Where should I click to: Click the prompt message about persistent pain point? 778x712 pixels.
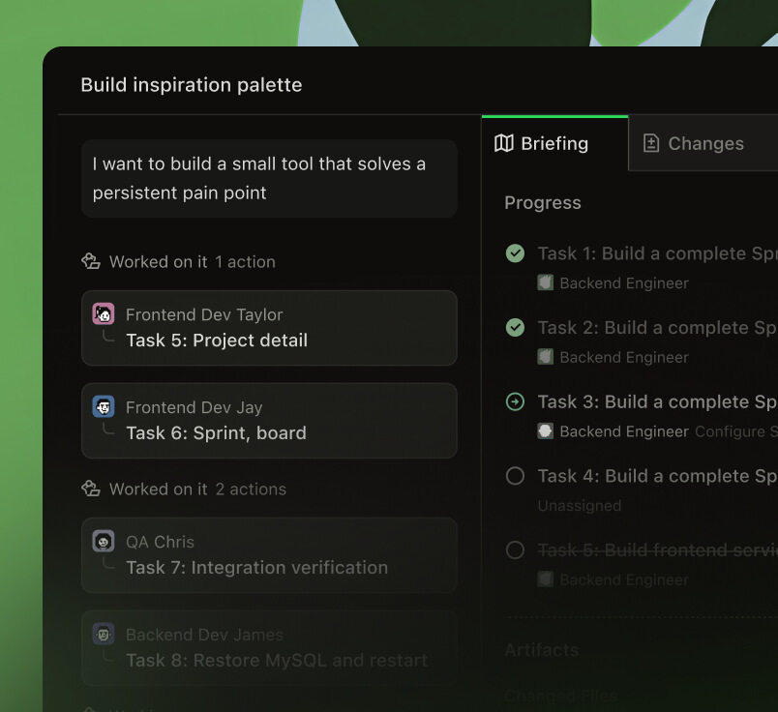[x=269, y=178]
